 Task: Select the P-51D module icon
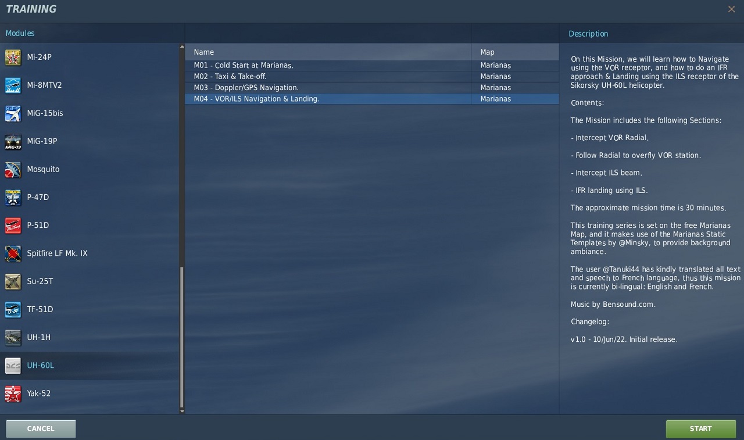[x=13, y=226]
